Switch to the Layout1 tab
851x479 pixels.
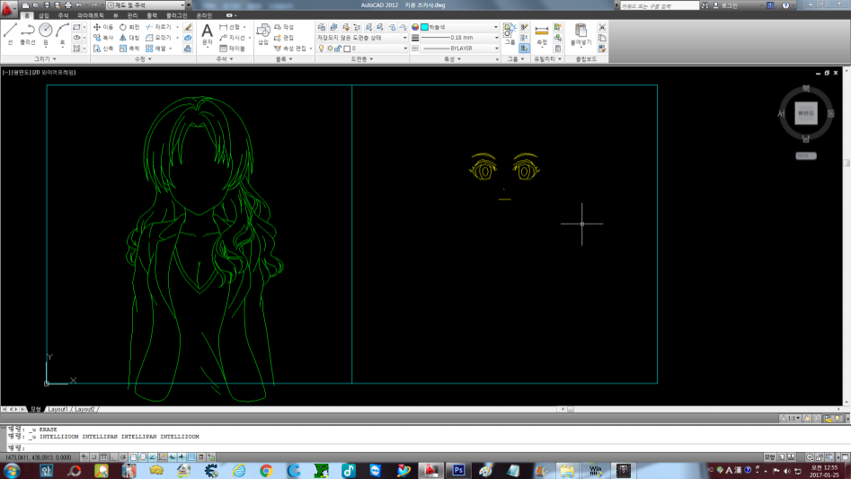click(x=58, y=409)
